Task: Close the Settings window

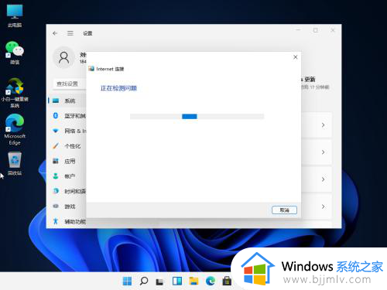Action: 333,30
